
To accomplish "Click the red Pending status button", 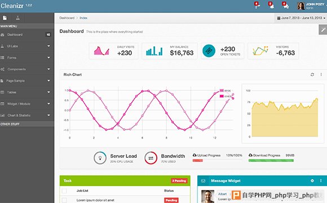I will click(x=171, y=200).
